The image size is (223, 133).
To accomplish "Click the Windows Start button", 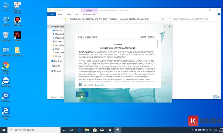I will point(4,130).
